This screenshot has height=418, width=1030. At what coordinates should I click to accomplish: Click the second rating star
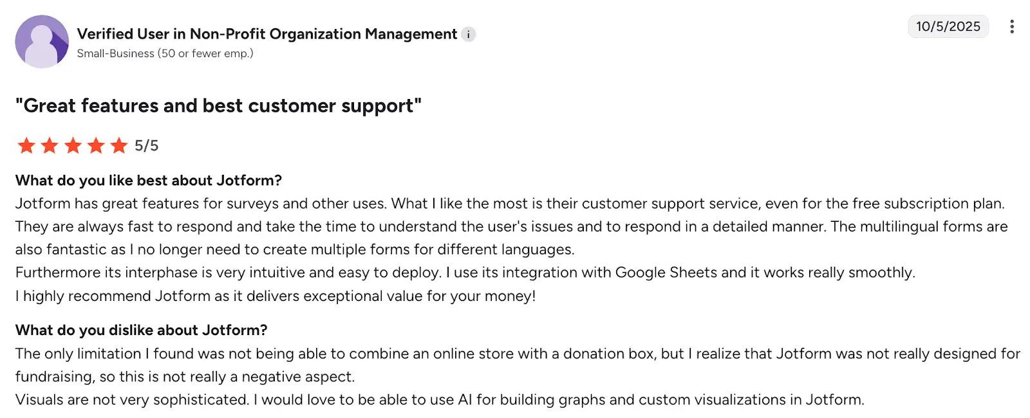(x=50, y=145)
